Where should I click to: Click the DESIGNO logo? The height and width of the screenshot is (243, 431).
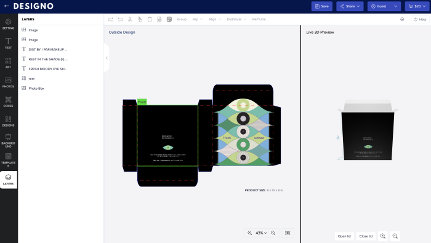coord(33,6)
